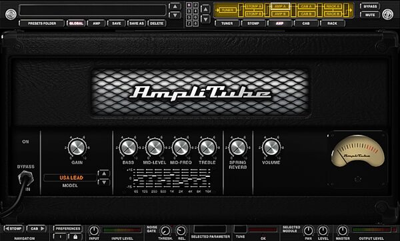Screen dimensions: 400x241
Task: Click the Spring Reverb knob
Action: (237, 148)
